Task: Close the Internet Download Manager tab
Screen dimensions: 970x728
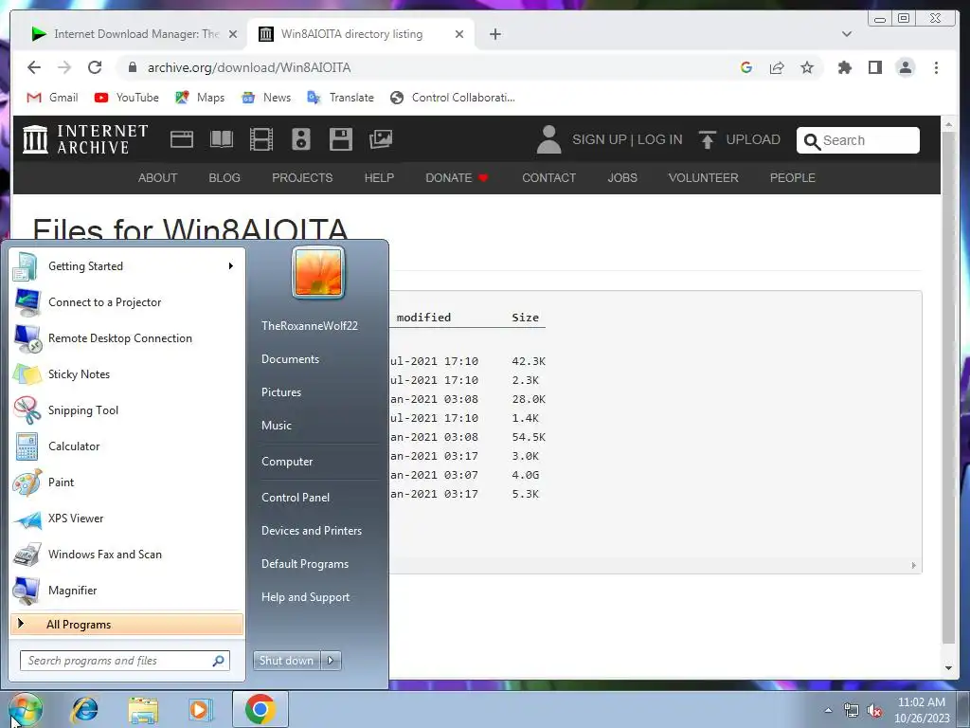Action: pyautogui.click(x=233, y=34)
